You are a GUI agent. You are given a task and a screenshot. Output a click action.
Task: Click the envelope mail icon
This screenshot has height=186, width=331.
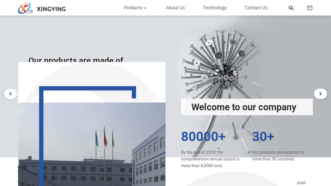pyautogui.click(x=309, y=8)
